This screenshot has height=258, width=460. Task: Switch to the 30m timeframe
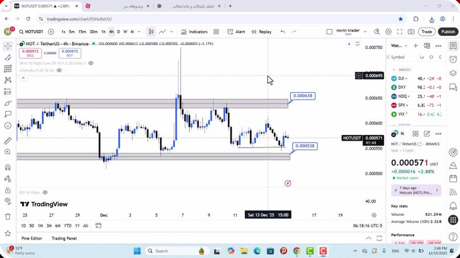tap(94, 32)
